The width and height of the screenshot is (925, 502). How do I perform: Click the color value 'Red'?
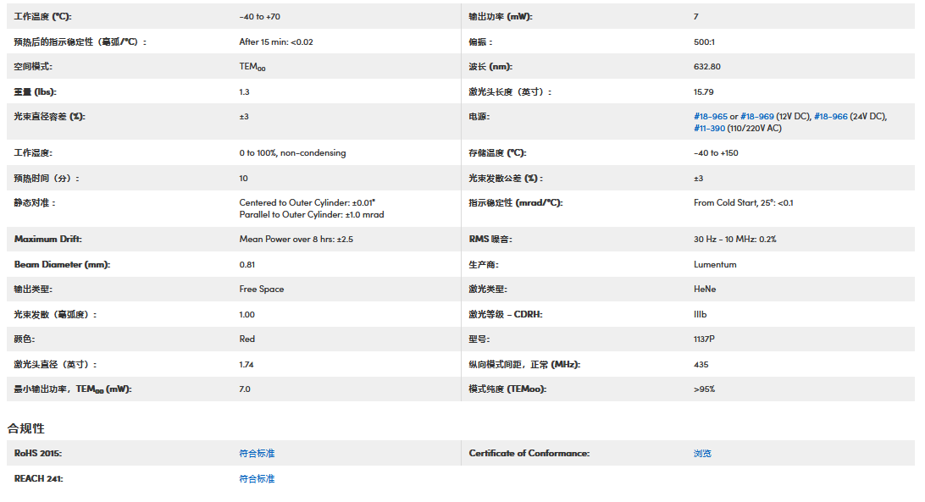click(247, 339)
